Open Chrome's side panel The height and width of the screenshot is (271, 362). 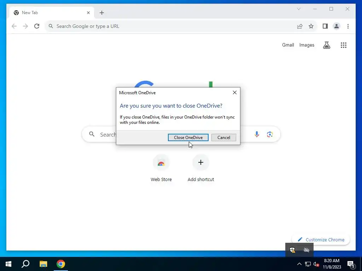point(325,26)
